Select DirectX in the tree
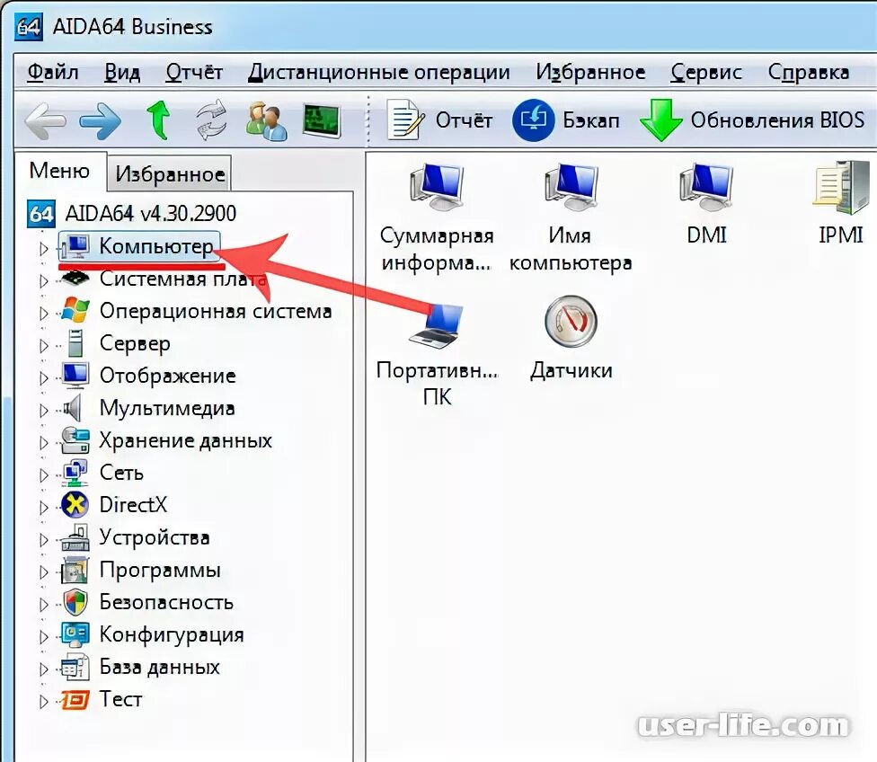 [133, 505]
